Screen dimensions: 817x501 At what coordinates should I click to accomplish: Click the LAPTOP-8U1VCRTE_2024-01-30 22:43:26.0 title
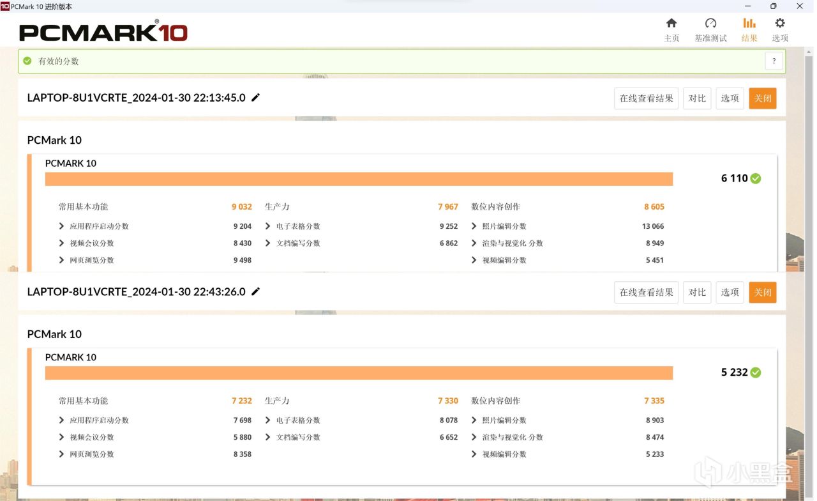[x=136, y=291]
